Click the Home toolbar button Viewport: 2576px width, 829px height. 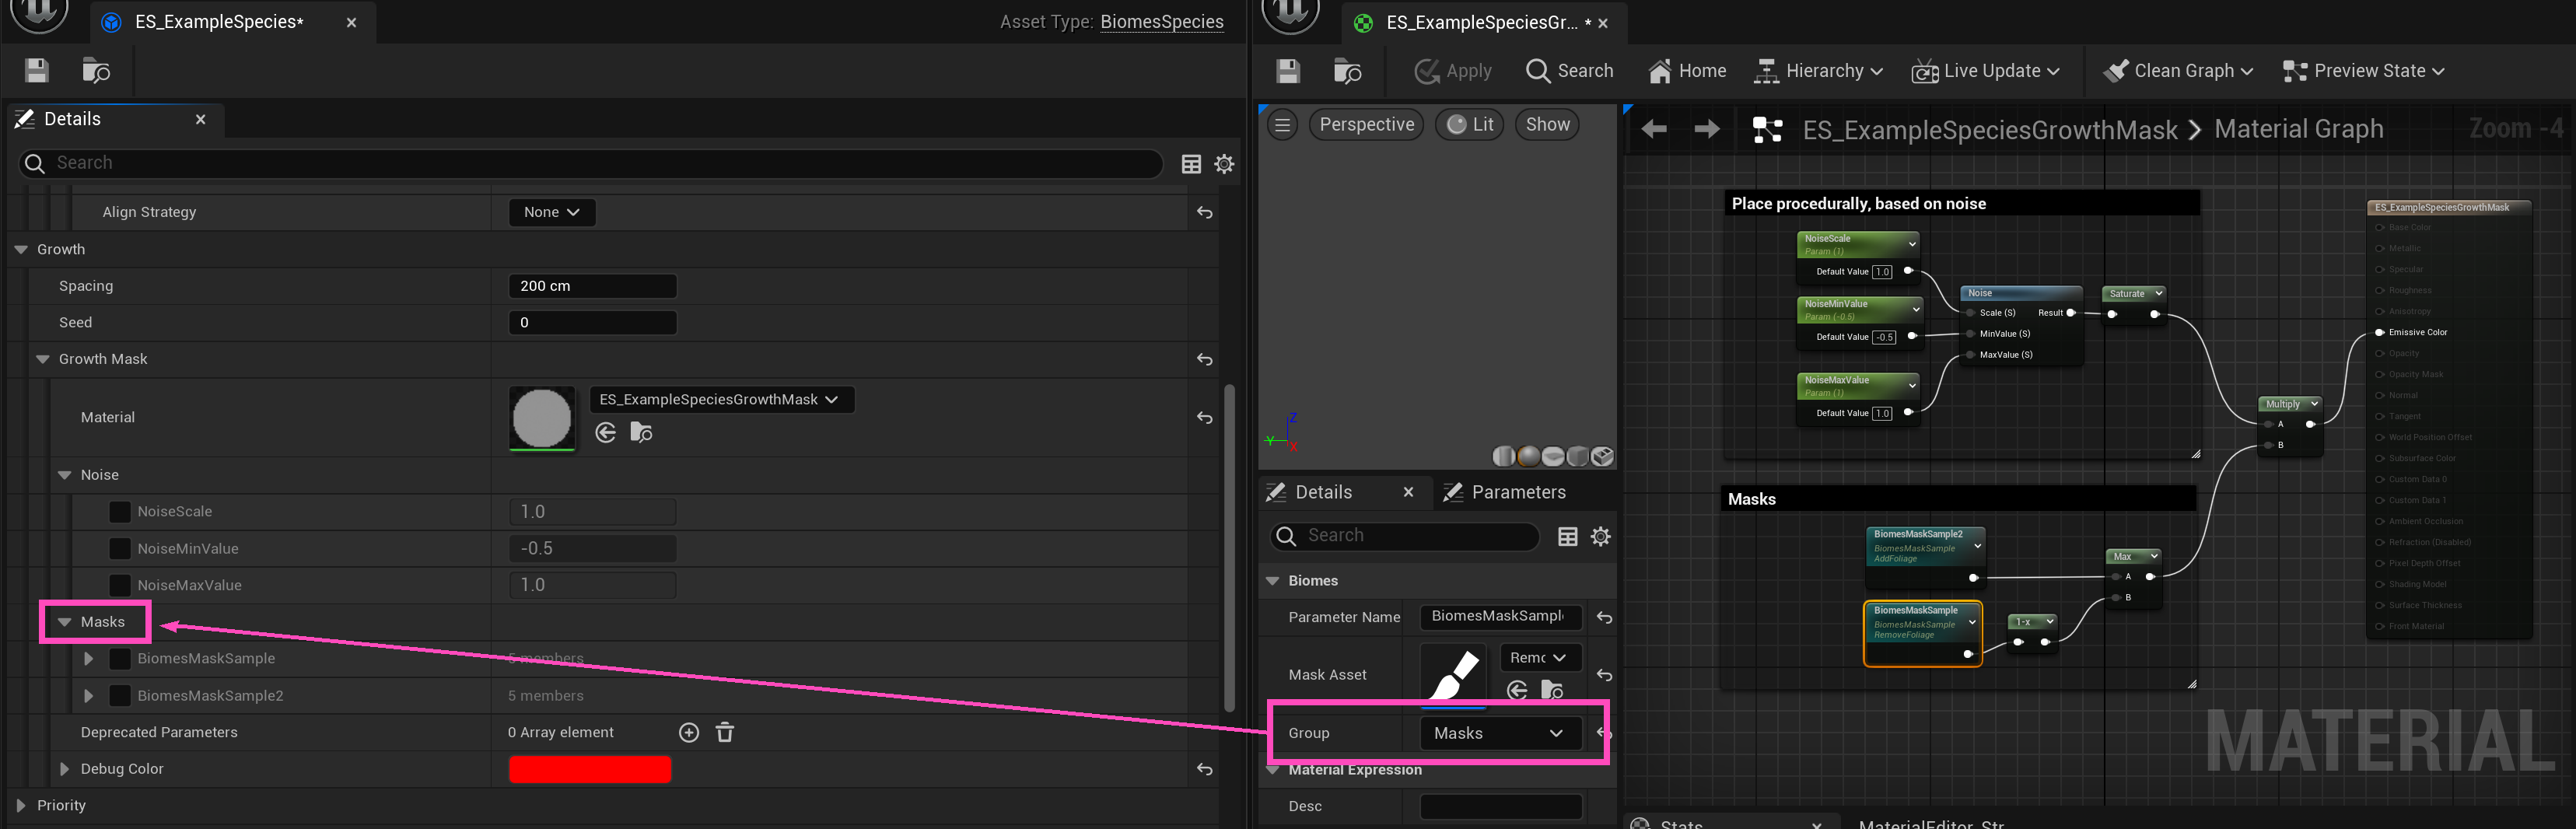[1687, 71]
